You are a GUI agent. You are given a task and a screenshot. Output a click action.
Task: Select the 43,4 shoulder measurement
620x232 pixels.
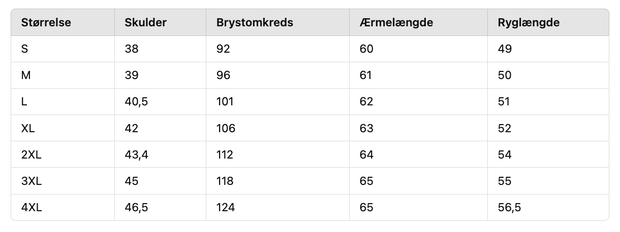pos(136,154)
